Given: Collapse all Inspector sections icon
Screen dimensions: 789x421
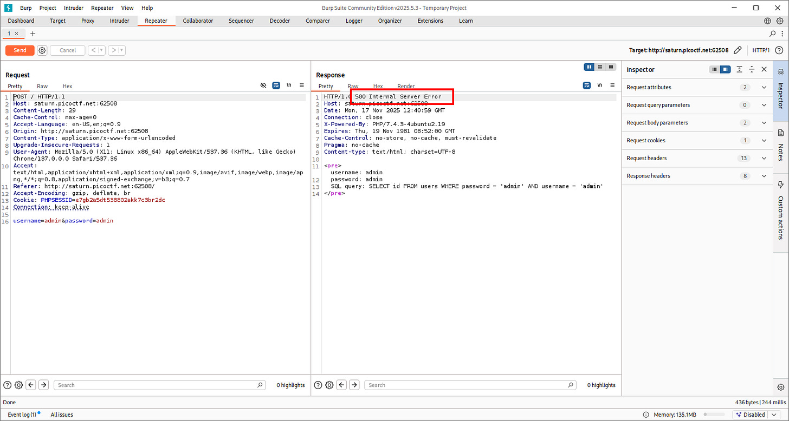Looking at the screenshot, I should pos(752,69).
